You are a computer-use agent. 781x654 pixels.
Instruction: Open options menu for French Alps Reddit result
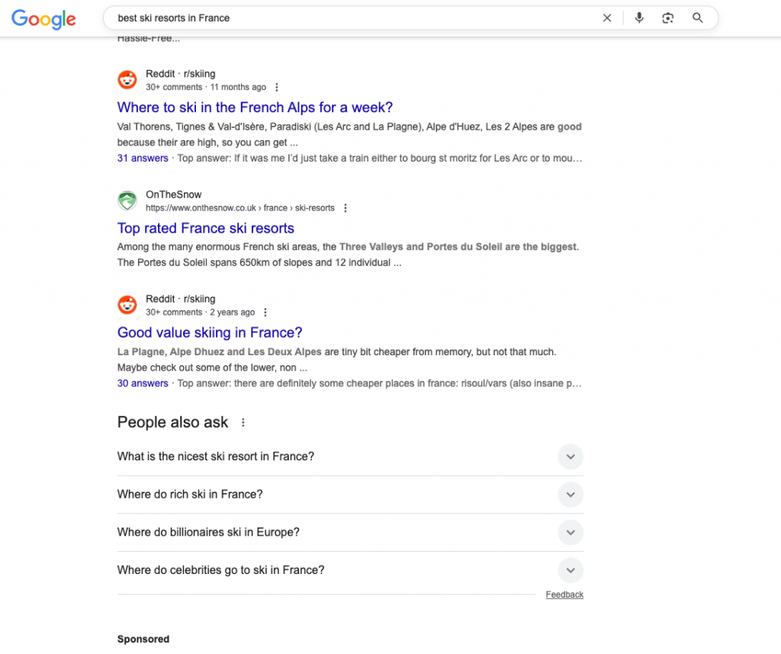pyautogui.click(x=276, y=87)
